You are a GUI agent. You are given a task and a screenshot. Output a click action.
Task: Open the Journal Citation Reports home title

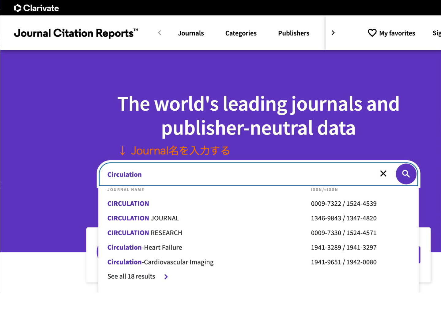[x=76, y=33]
